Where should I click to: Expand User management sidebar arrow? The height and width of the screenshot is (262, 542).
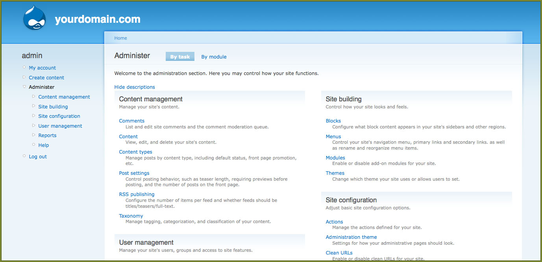[34, 126]
